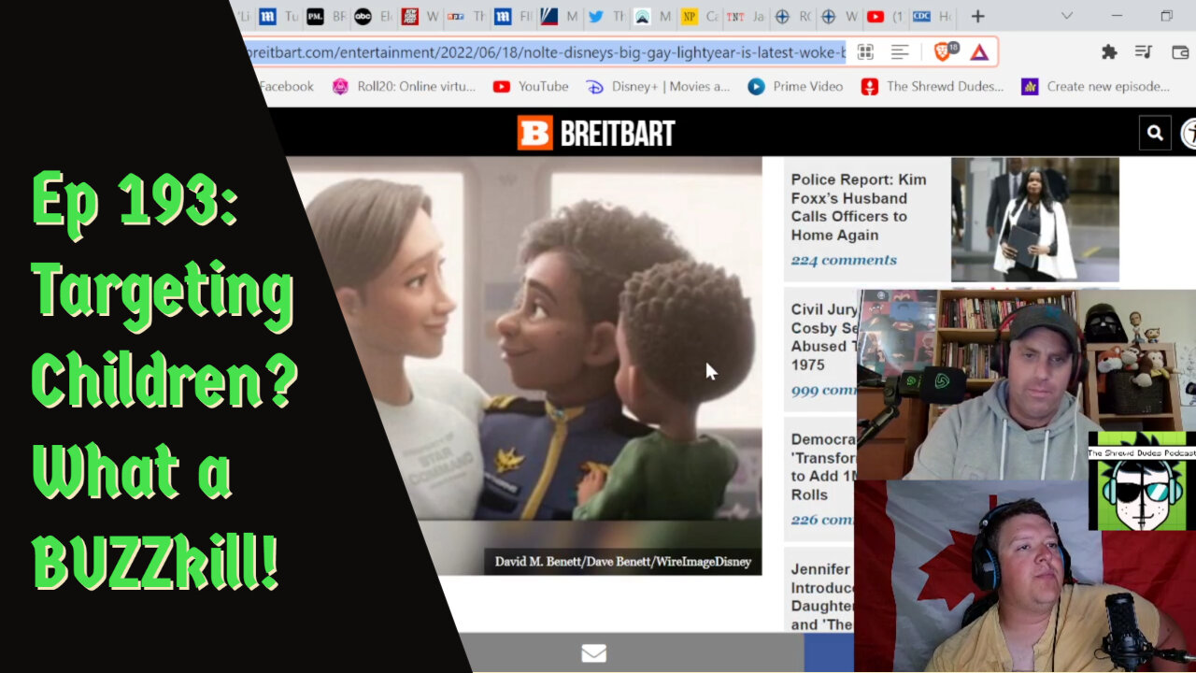
Task: Open the Brave Shields lion icon
Action: click(x=943, y=52)
